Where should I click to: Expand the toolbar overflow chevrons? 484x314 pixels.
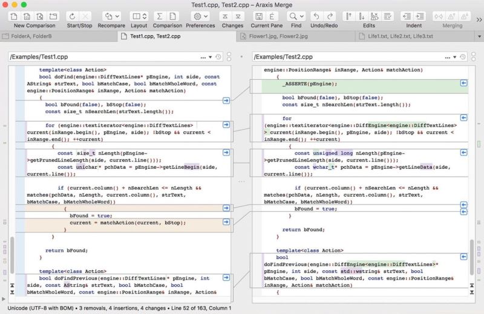pyautogui.click(x=479, y=20)
